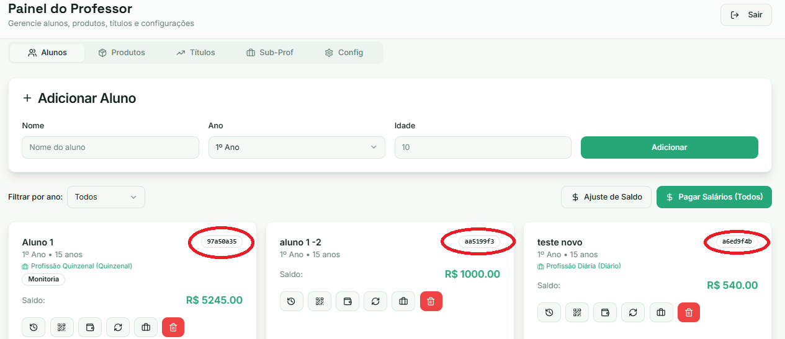Viewport: 785px width, 339px height.
Task: Open history for Aluno 1
Action: pyautogui.click(x=34, y=327)
